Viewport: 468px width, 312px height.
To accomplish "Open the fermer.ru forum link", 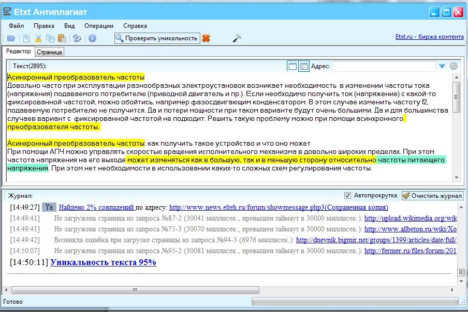I will pyautogui.click(x=411, y=251).
